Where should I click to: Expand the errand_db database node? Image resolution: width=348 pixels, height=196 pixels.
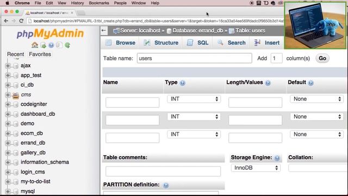point(8,143)
